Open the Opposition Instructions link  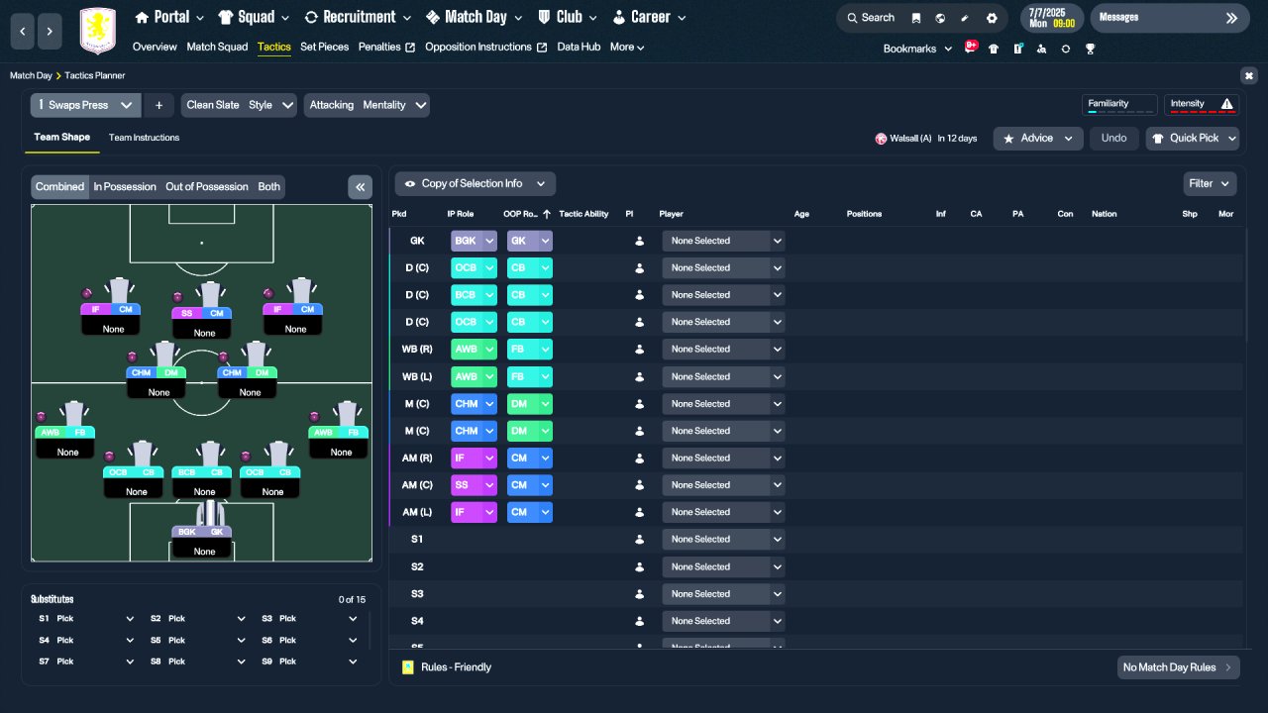(x=485, y=47)
